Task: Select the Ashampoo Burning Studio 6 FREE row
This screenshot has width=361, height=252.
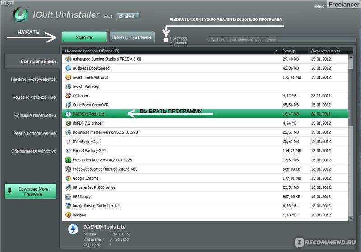Action: pyautogui.click(x=205, y=59)
